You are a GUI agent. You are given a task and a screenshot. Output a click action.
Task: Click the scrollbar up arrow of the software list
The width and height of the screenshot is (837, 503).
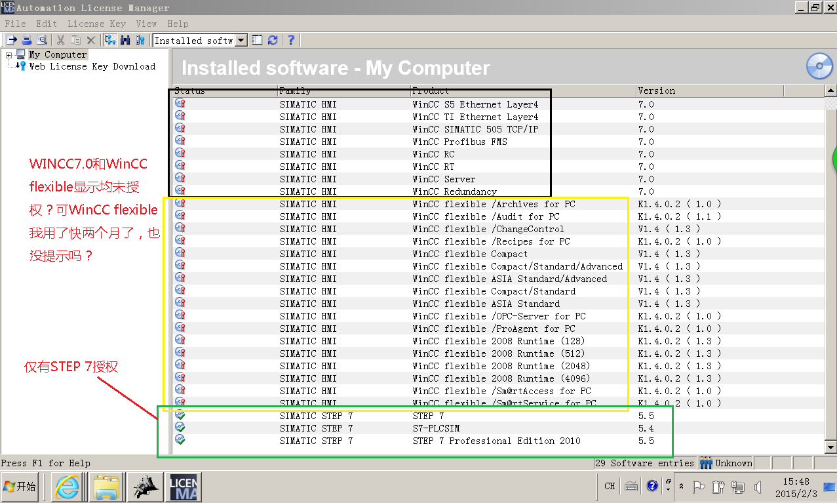click(x=830, y=91)
